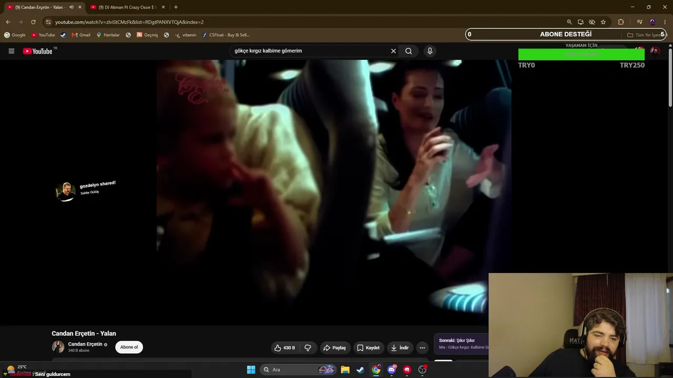Open the vitamin bookmark
Image resolution: width=673 pixels, height=378 pixels.
(186, 35)
